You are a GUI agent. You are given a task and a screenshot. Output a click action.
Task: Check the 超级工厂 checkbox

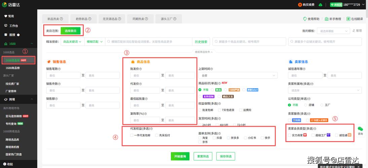pos(313,135)
